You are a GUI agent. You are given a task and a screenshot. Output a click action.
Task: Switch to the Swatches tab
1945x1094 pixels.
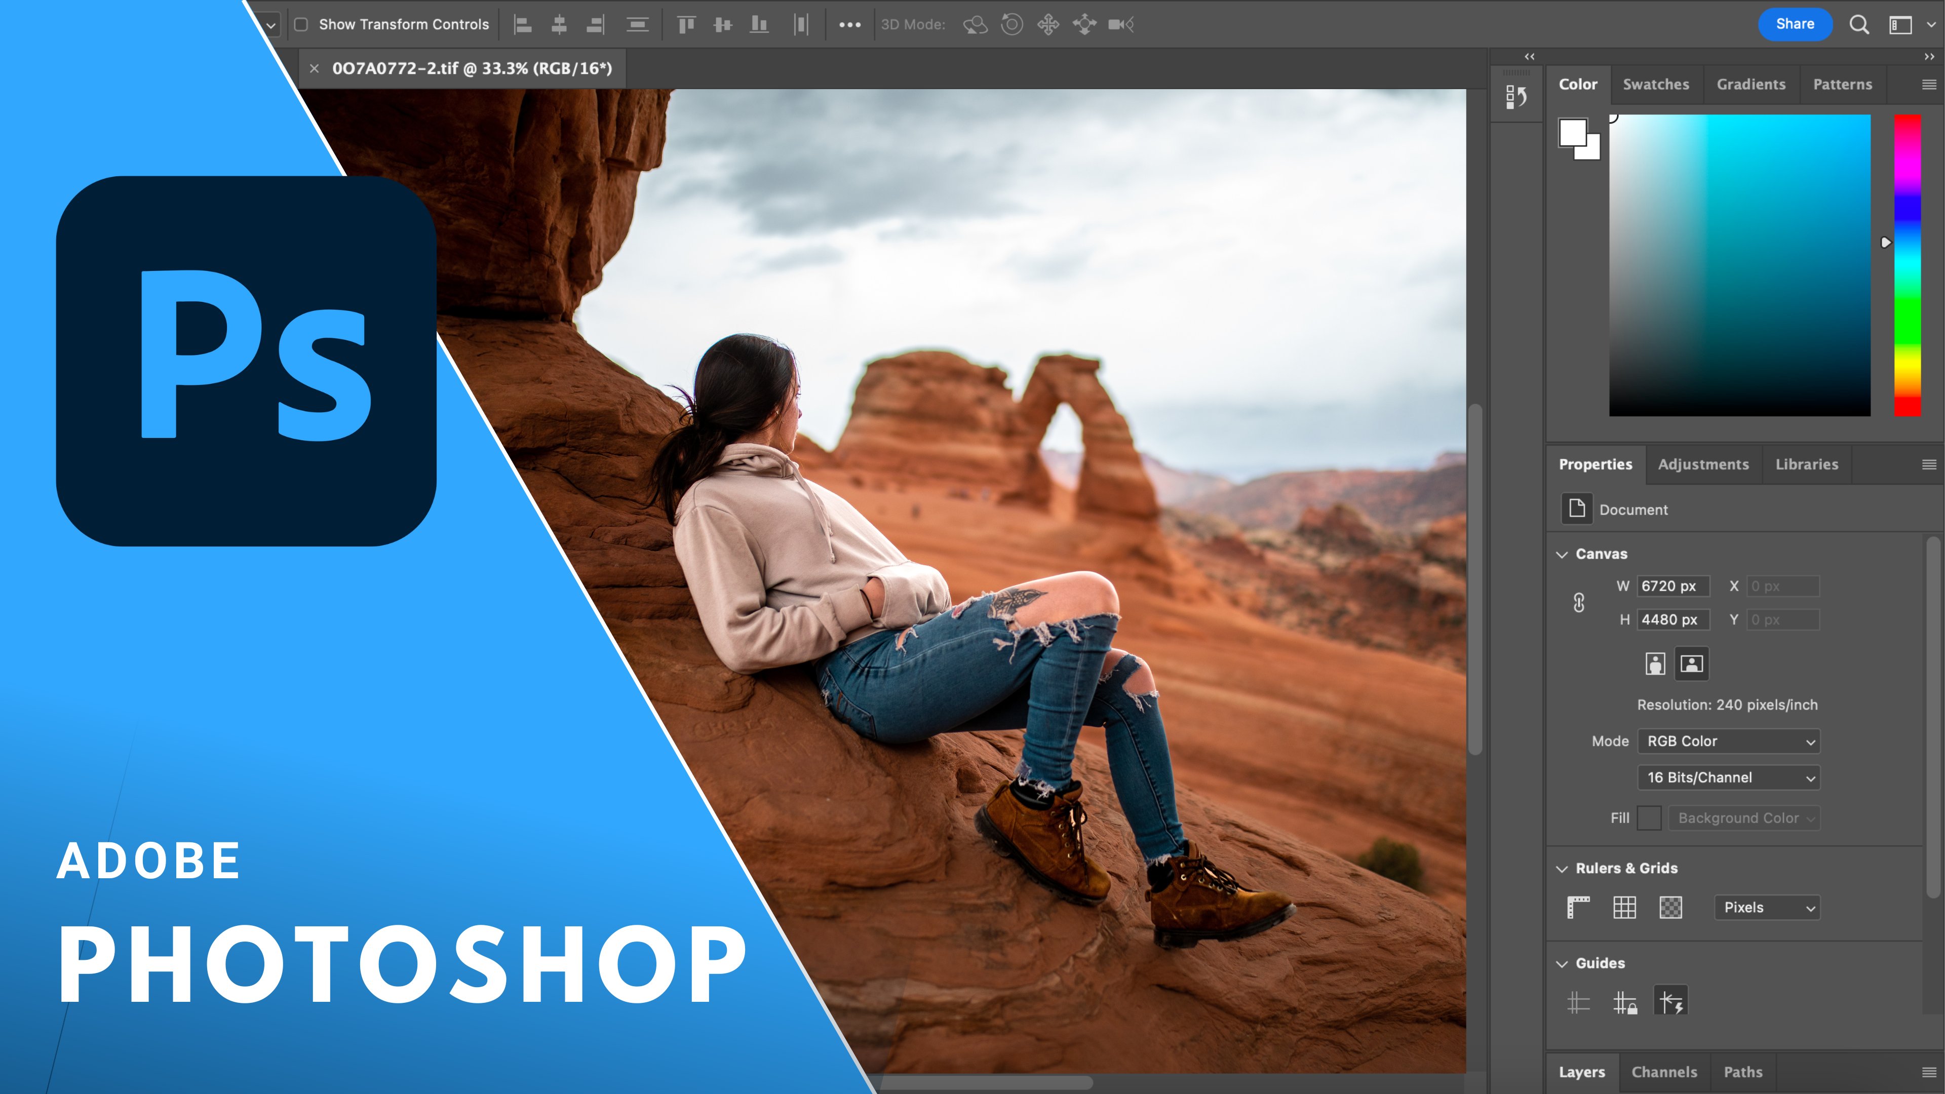click(x=1656, y=84)
